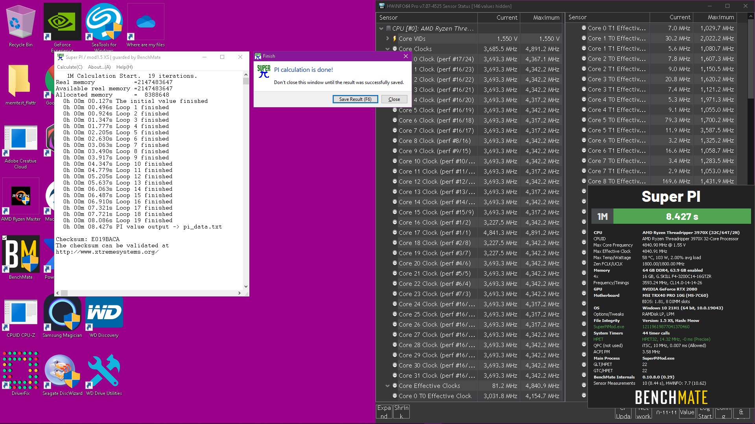Launch GeForce Experience from the desktop
The image size is (755, 424).
point(62,27)
